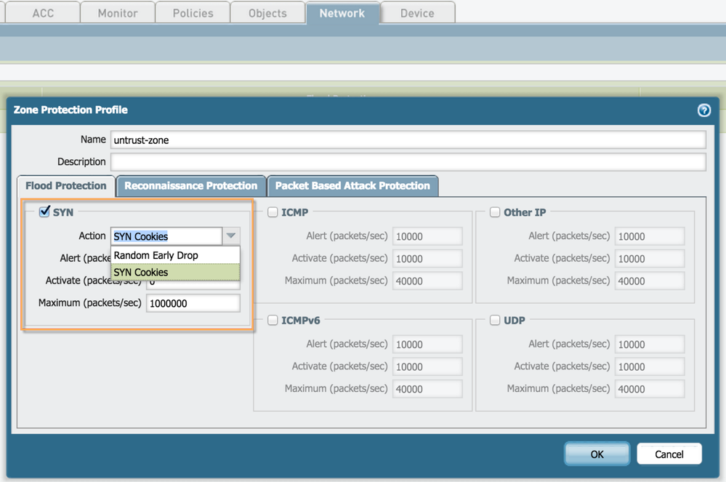Open the Device tab
The height and width of the screenshot is (482, 726).
click(417, 13)
